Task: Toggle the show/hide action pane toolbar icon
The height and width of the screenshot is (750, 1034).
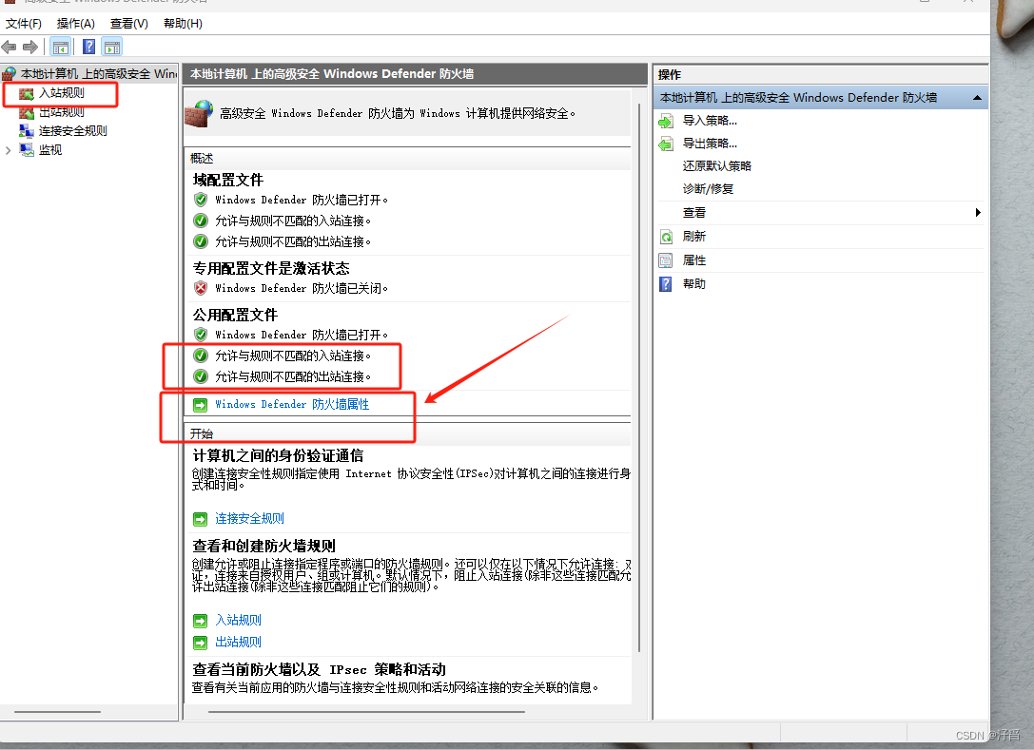Action: [112, 48]
